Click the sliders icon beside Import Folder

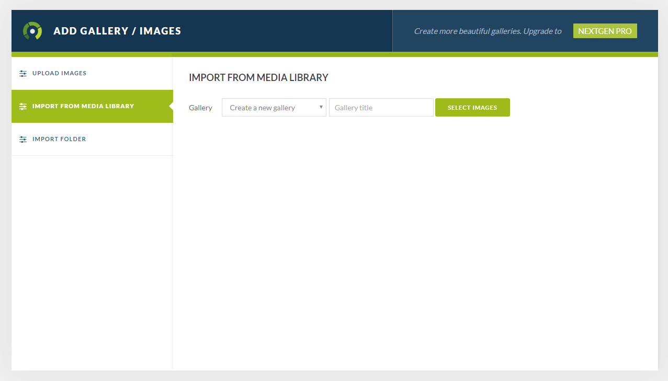(22, 138)
